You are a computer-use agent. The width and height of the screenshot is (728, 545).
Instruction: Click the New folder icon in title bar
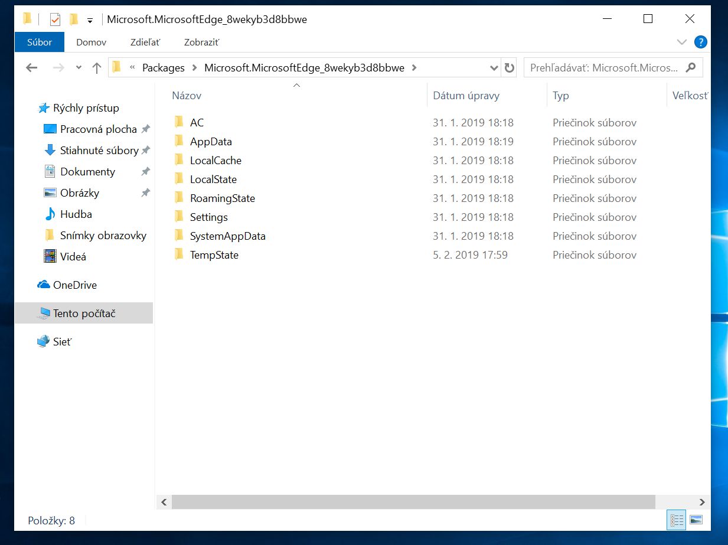click(74, 19)
